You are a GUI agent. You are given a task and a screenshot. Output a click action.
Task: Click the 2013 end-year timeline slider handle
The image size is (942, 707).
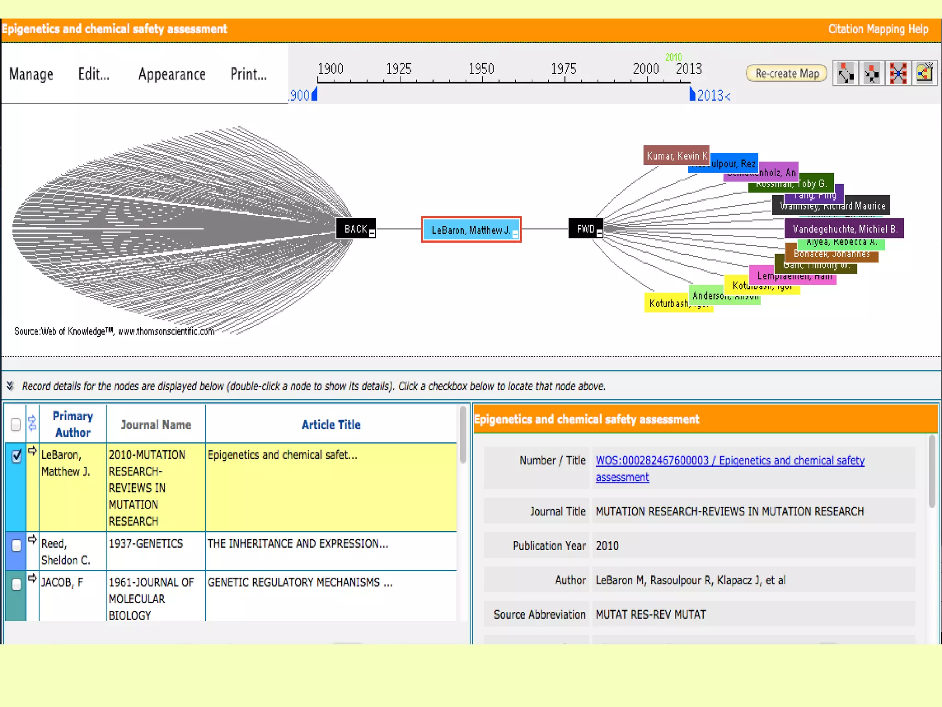coord(692,94)
